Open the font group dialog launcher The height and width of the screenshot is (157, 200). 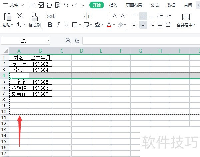coord(127,30)
